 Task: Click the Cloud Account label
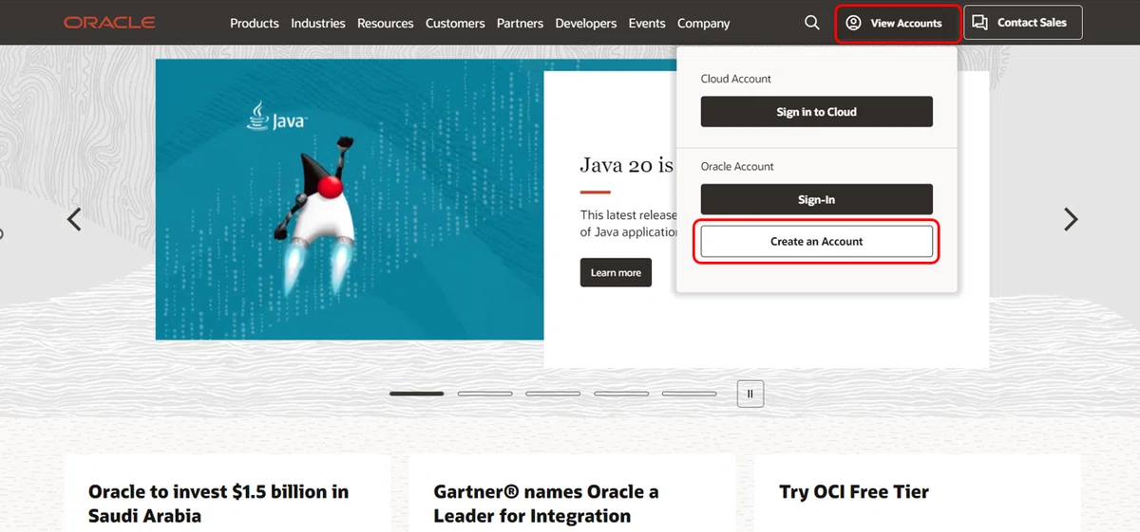(736, 79)
